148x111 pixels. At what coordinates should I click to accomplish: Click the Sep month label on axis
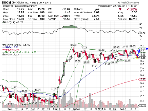[x=10, y=109]
